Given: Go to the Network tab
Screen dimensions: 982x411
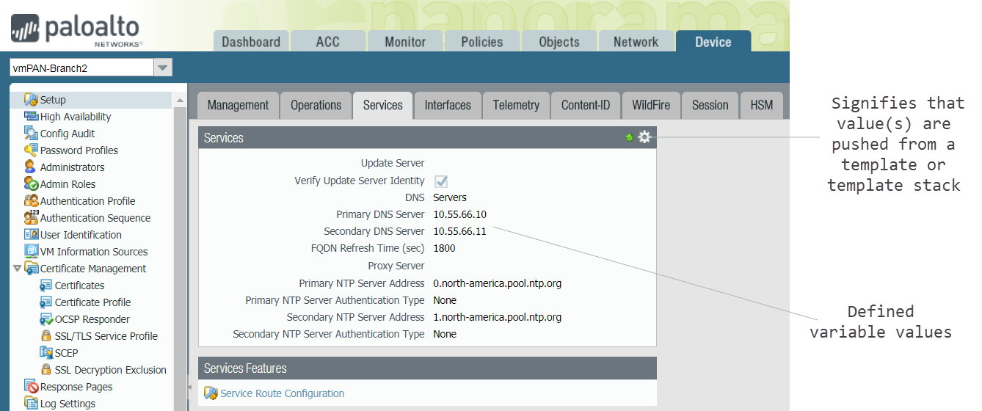Looking at the screenshot, I should (x=636, y=42).
